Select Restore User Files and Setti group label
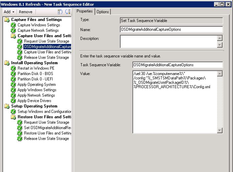The image size is (233, 172). point(44,117)
